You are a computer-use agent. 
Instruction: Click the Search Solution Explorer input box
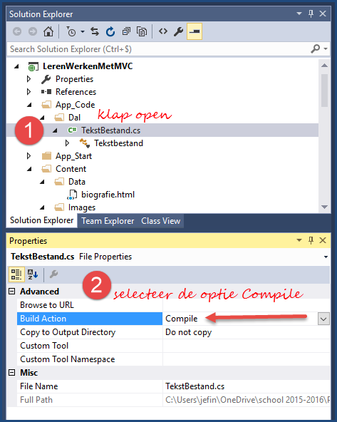click(x=159, y=49)
